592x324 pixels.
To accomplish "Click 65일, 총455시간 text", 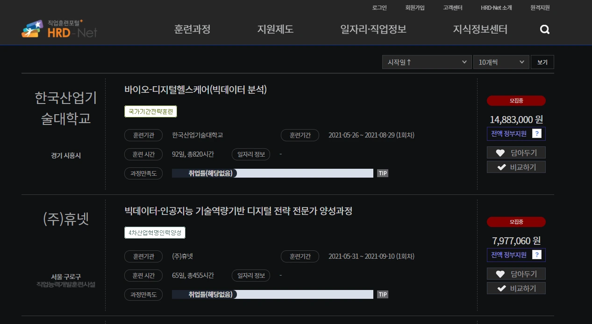I will pyautogui.click(x=193, y=276).
